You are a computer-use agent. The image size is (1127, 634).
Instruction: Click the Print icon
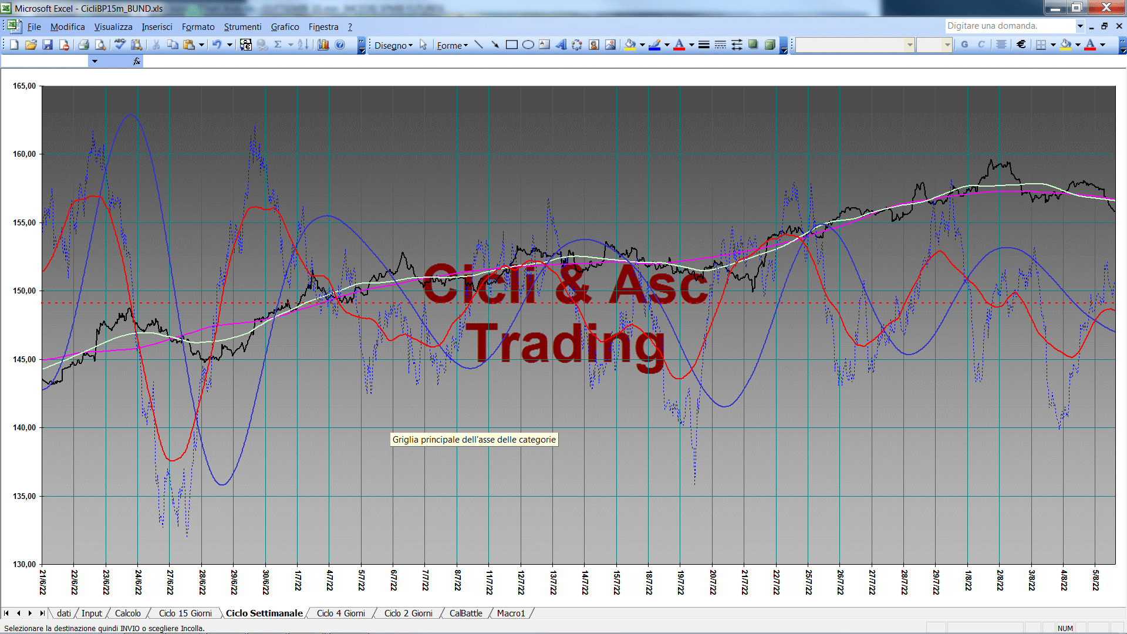coord(83,45)
